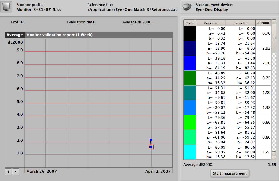Select the teal color swatch
This screenshot has width=279, height=181.
click(x=190, y=93)
